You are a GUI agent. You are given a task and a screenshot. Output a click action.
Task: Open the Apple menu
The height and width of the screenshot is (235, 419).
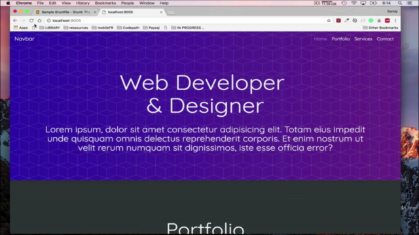pyautogui.click(x=8, y=3)
